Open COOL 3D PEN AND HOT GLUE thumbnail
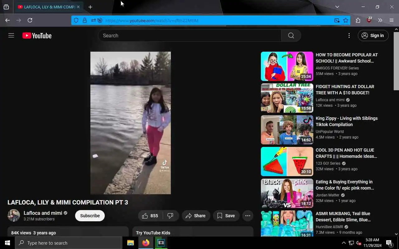The image size is (399, 249). [x=287, y=162]
